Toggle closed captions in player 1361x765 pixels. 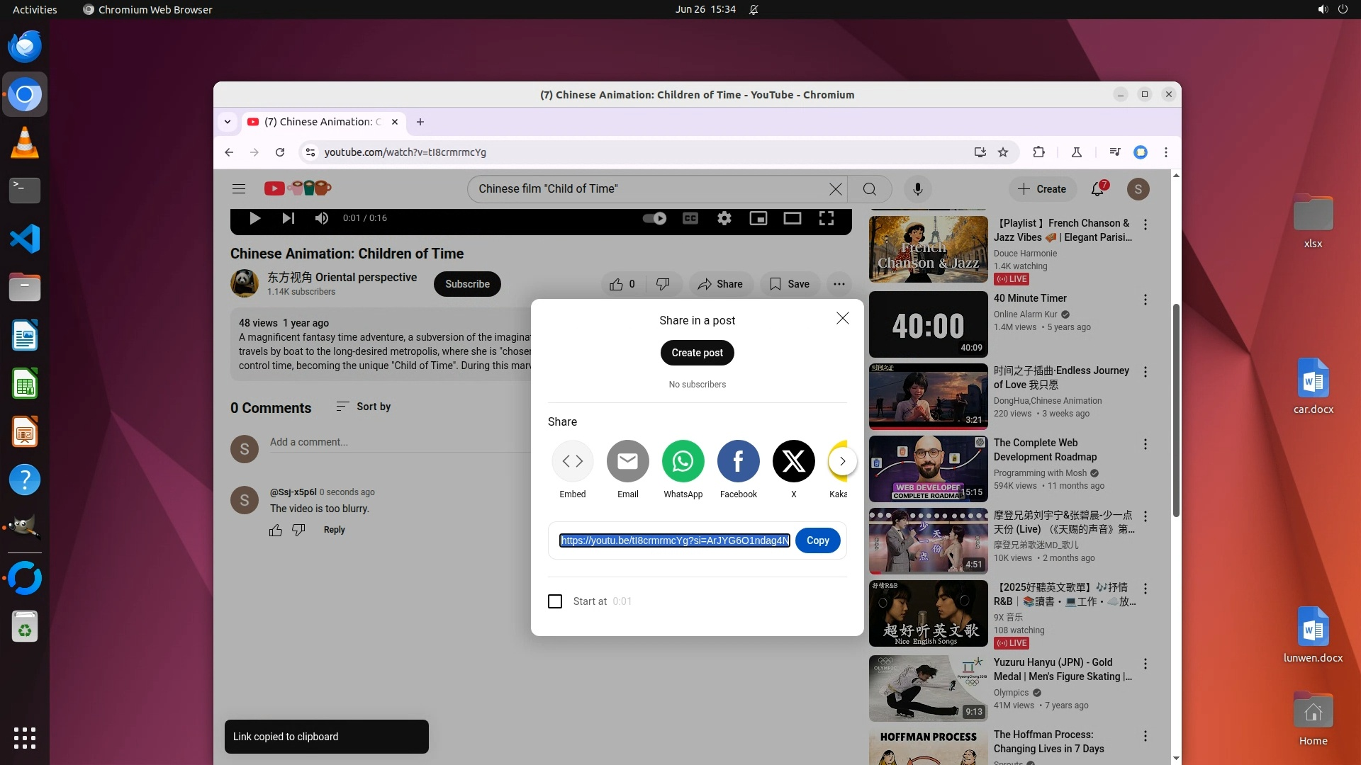point(690,218)
